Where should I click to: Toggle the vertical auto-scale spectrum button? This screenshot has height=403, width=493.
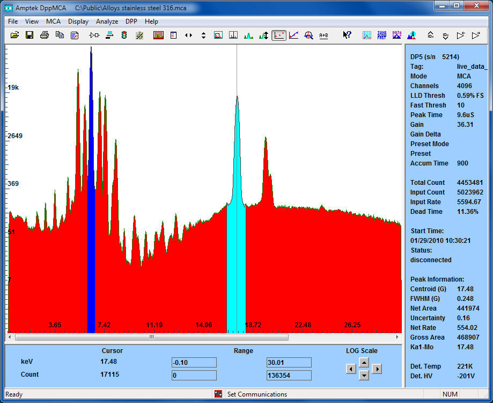pos(263,35)
